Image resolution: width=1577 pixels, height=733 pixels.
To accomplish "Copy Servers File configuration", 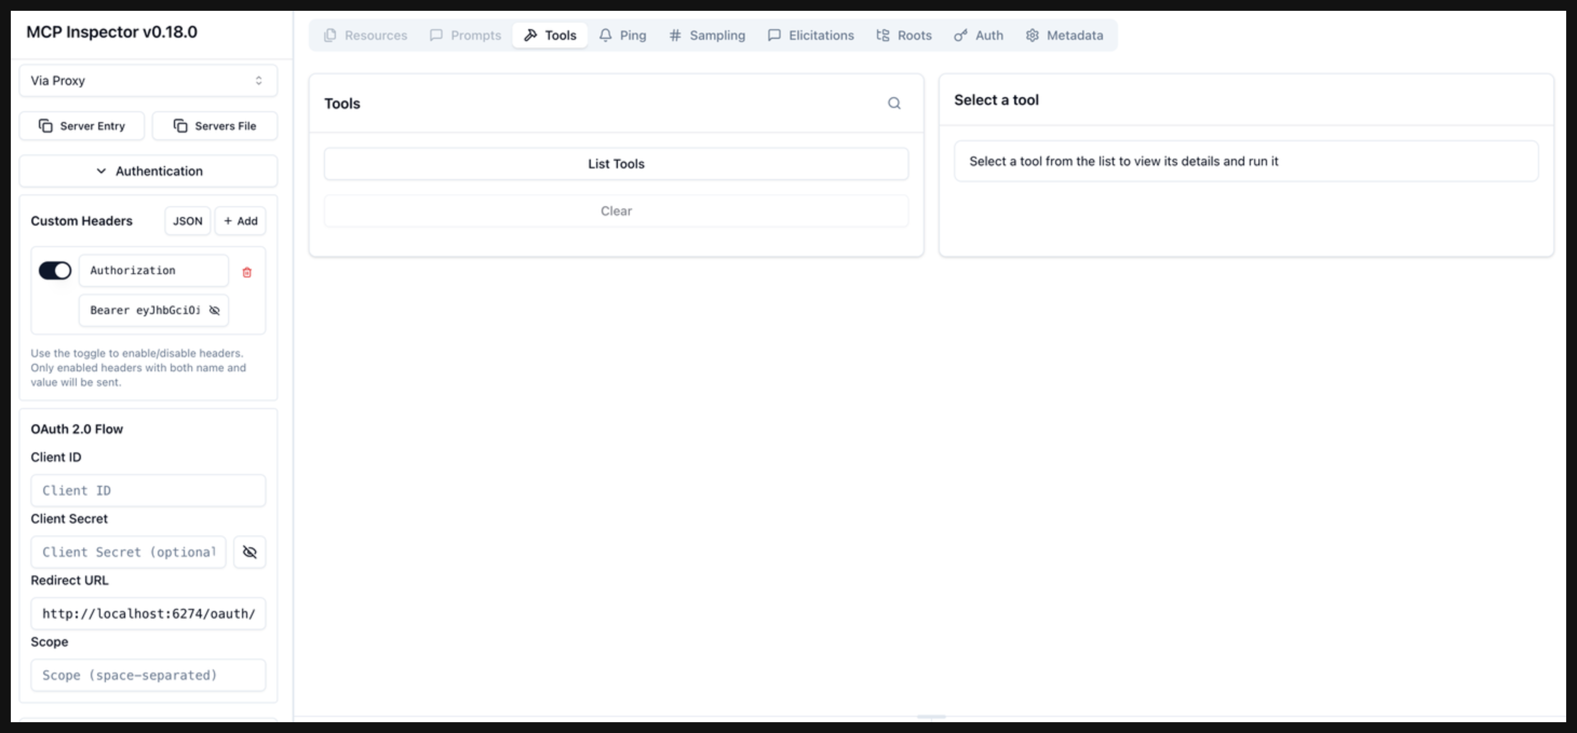I will [x=215, y=126].
